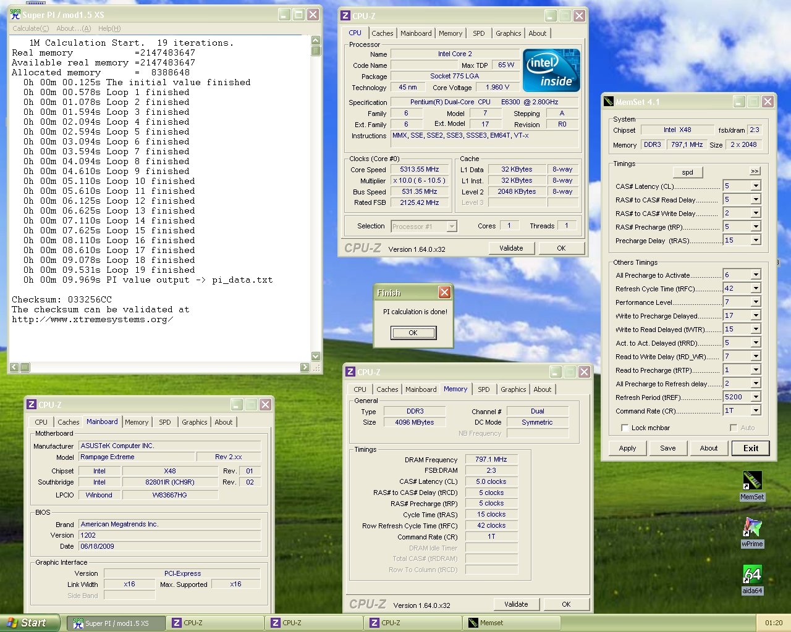This screenshot has height=632, width=791.
Task: Click the Super PI vertical scrollbar down arrow
Action: 316,356
